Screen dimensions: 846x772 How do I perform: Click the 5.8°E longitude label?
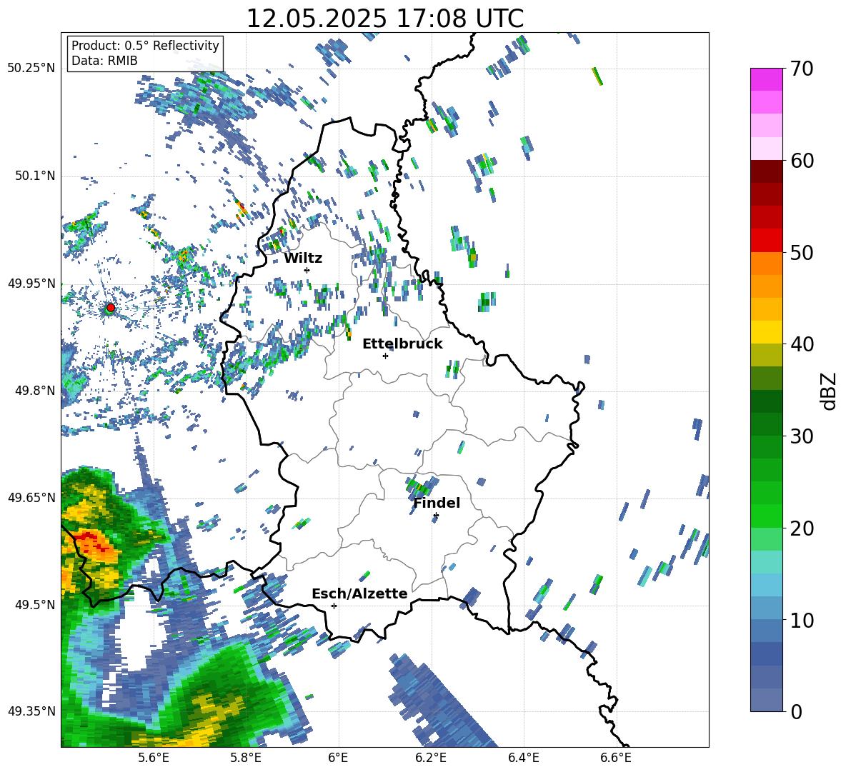[246, 758]
